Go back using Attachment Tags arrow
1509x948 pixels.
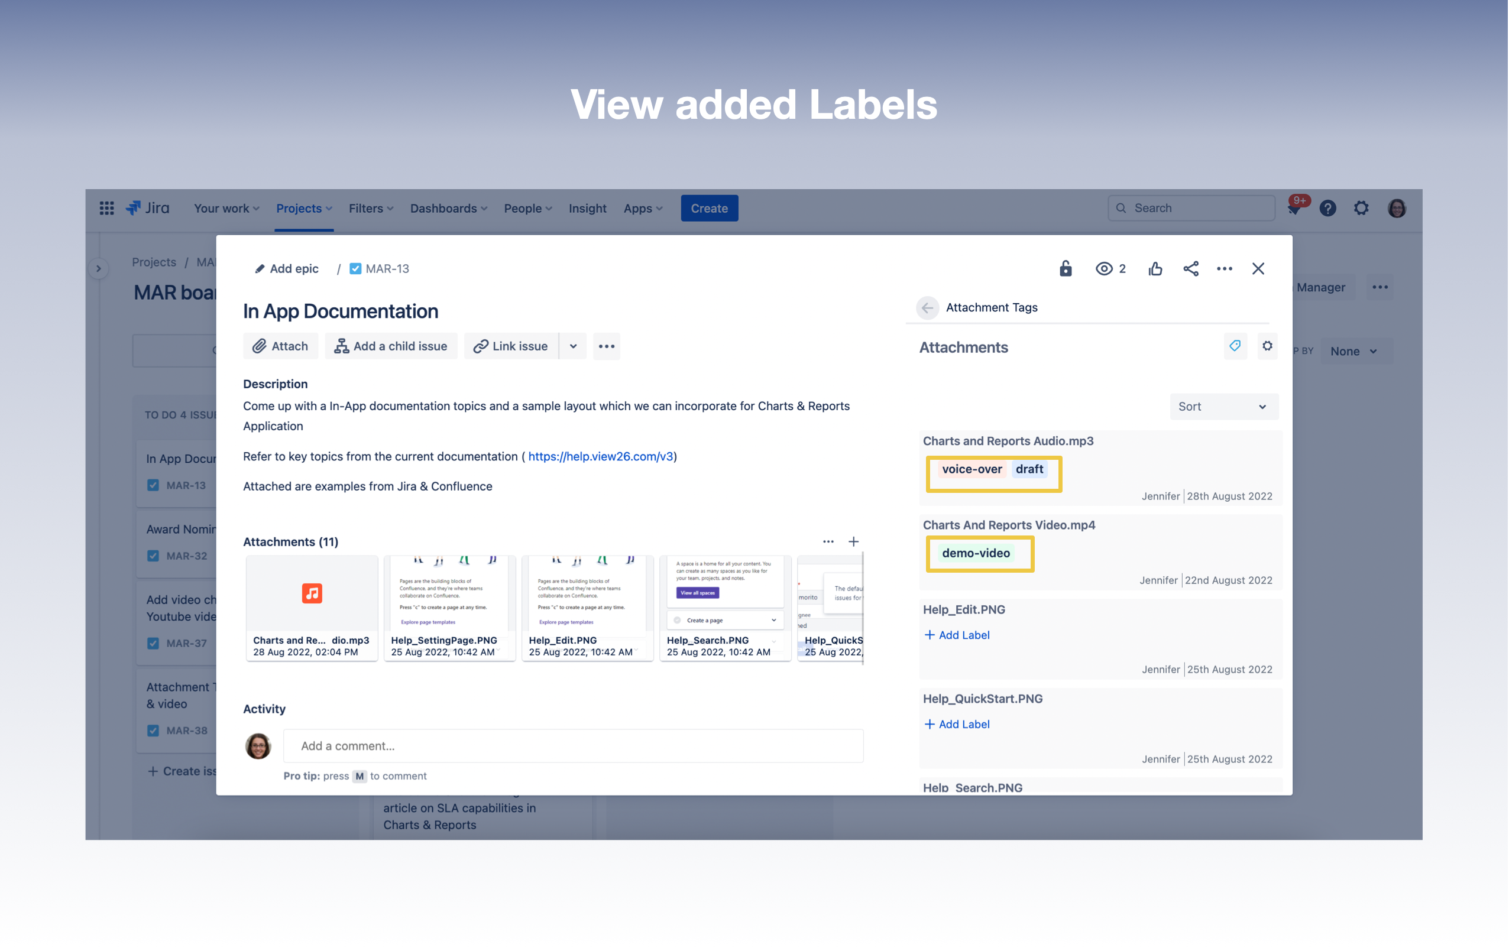tap(927, 308)
